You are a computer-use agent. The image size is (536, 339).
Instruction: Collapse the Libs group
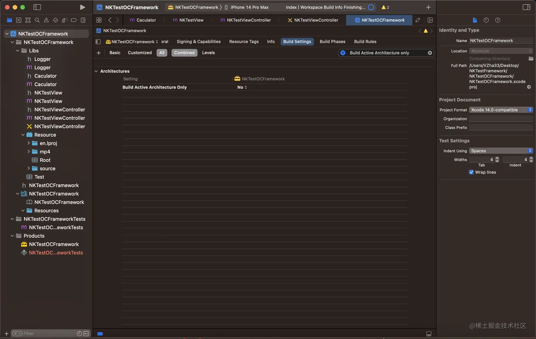(x=18, y=51)
